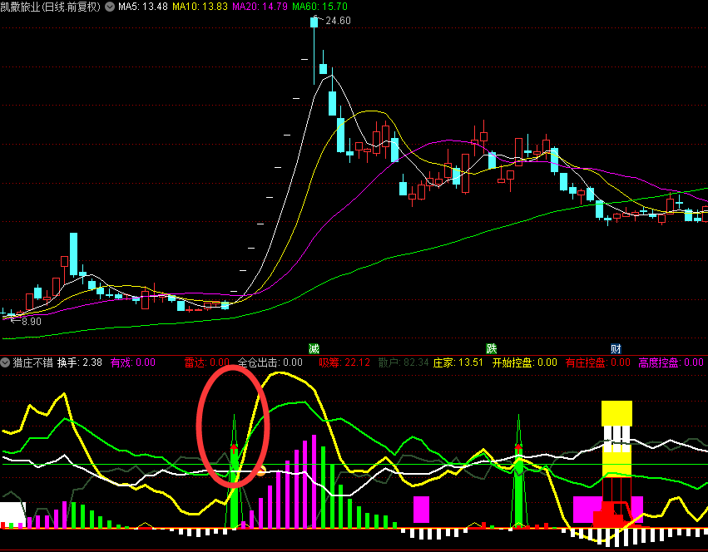Click the peak candlestick at 24.60

click(x=314, y=22)
